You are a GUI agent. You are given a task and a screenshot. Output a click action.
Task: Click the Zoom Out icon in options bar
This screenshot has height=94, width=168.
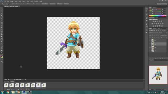9,4
